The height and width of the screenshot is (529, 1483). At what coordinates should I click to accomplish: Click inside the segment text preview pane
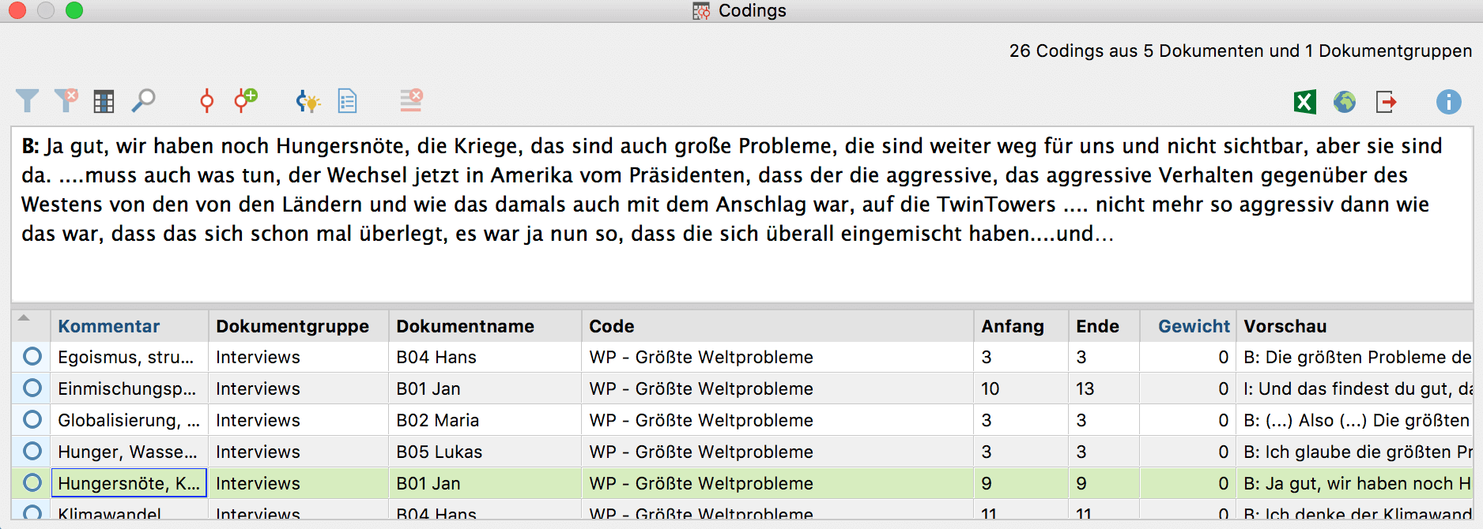[741, 214]
